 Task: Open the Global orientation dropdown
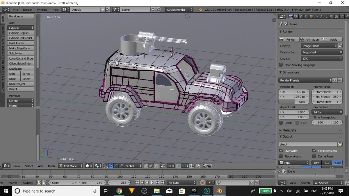click(133, 166)
